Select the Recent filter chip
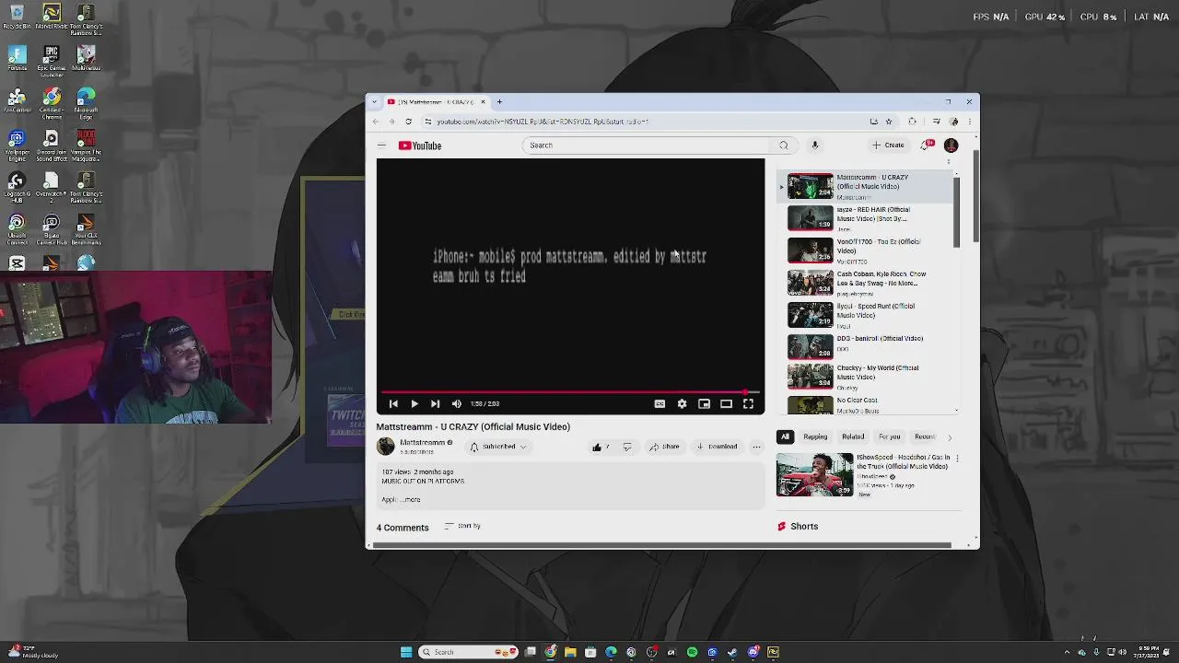The height and width of the screenshot is (663, 1179). click(x=924, y=436)
